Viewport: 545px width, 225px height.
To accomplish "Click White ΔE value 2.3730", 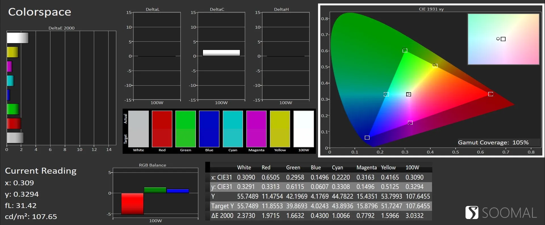I will coord(246,216).
